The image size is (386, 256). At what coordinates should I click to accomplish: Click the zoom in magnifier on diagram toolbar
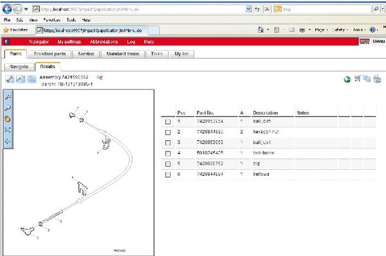(8, 96)
